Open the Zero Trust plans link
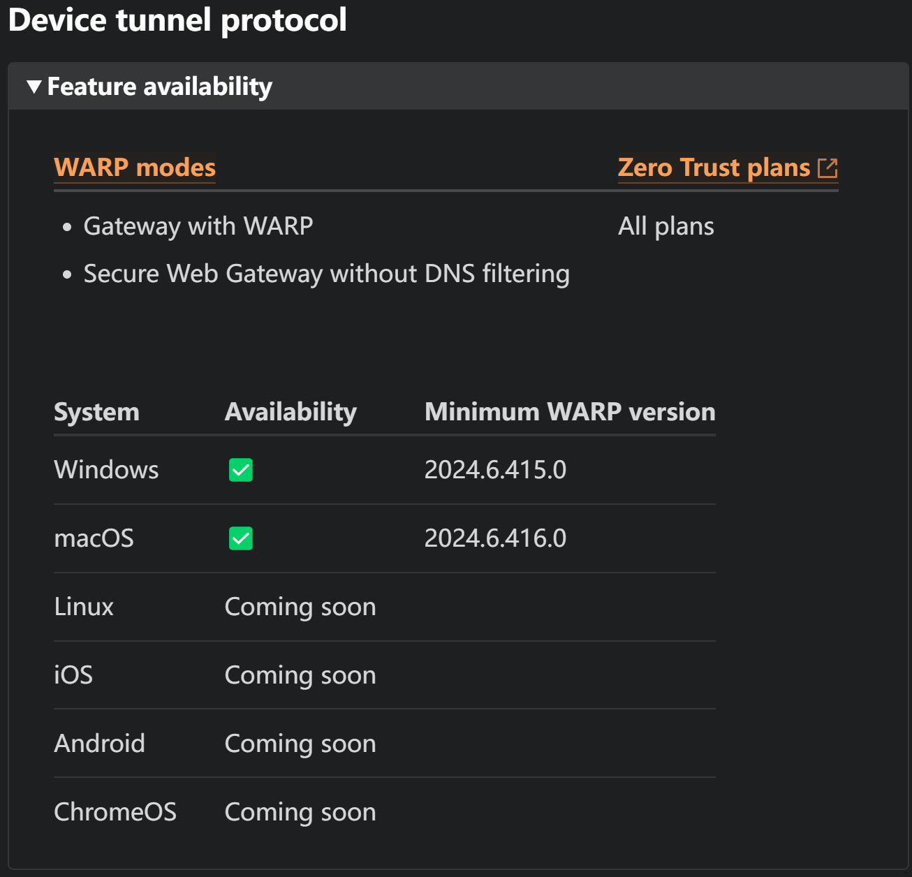The image size is (912, 877). pyautogui.click(x=714, y=168)
